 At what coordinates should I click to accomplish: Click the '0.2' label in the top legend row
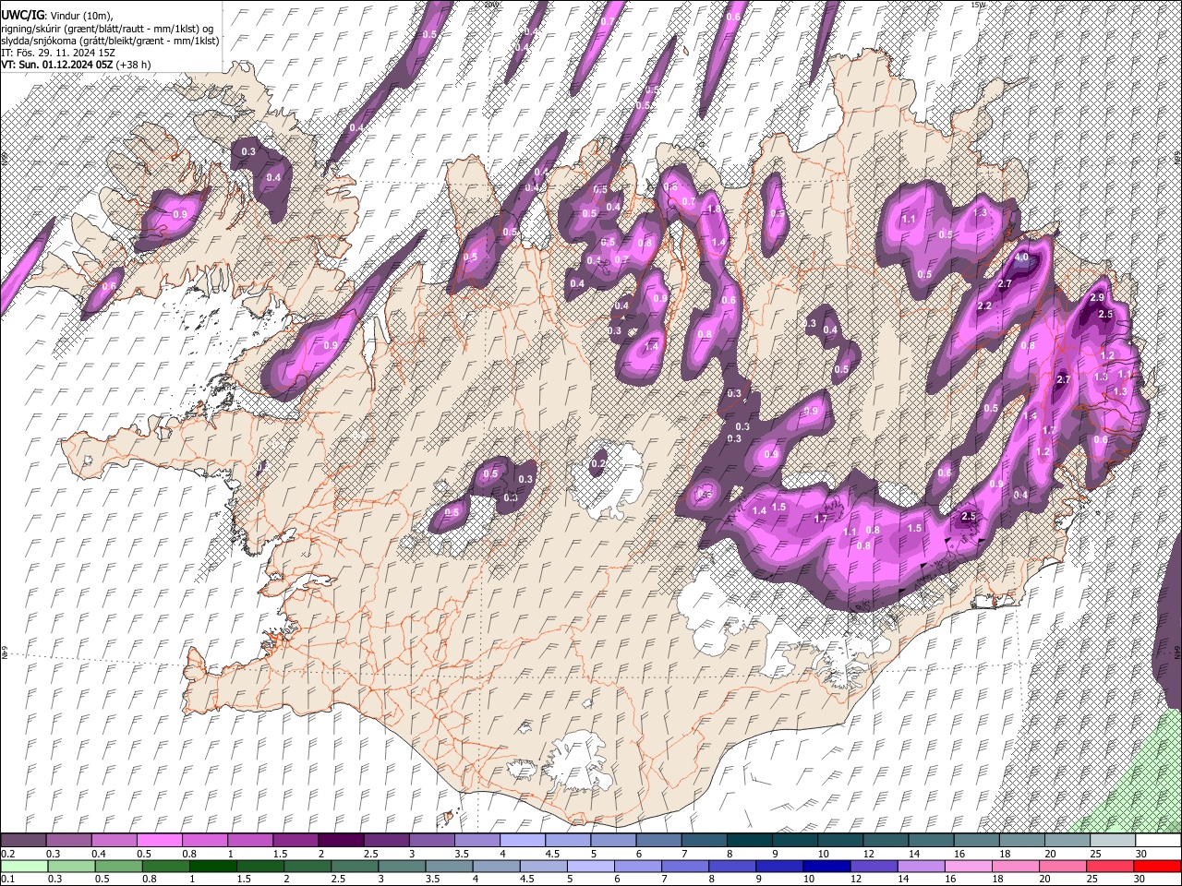click(x=6, y=854)
